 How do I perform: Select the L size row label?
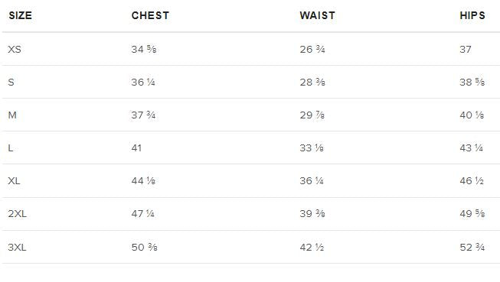click(11, 148)
